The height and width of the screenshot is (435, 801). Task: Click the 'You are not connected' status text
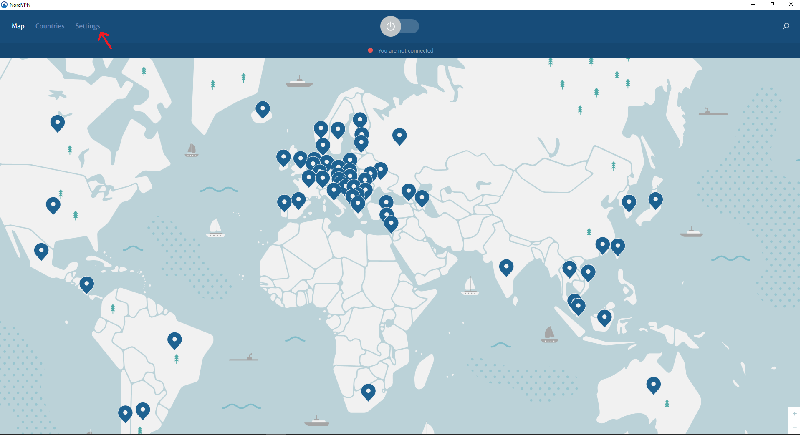[x=406, y=50]
